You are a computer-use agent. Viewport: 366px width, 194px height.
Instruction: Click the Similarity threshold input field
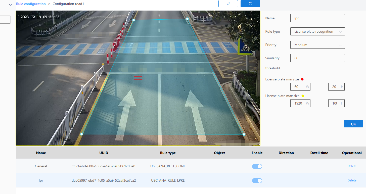tap(317, 58)
